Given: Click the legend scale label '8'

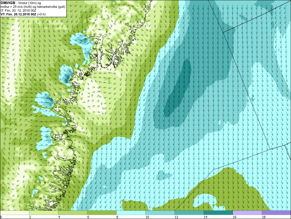Looking at the screenshot, I should click(117, 217).
